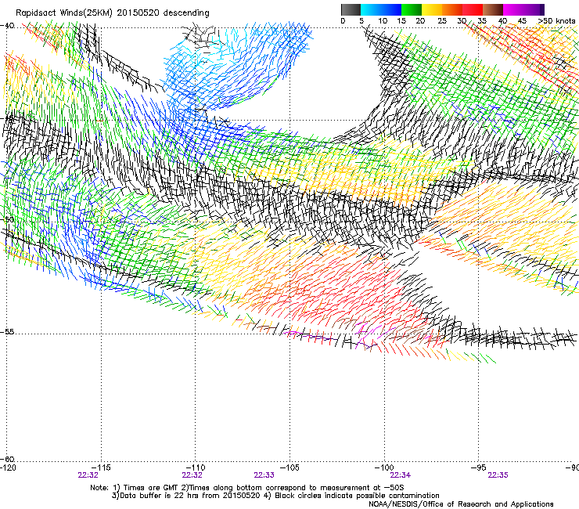Viewport: 579px width, 509px height.
Task: Click the -120 longitude axis label
Action: tap(8, 467)
